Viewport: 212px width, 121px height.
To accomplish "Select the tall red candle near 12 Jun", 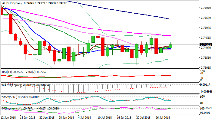I will (x=10, y=24).
